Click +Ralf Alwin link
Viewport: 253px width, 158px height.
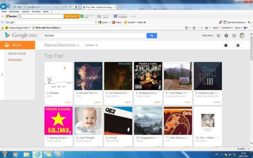click(207, 35)
